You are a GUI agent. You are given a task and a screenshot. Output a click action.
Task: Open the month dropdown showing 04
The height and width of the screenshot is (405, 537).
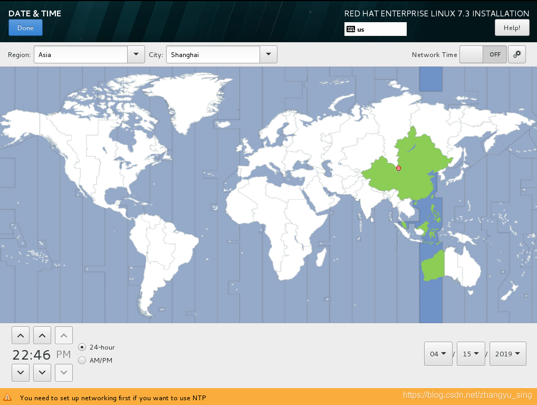(x=438, y=354)
